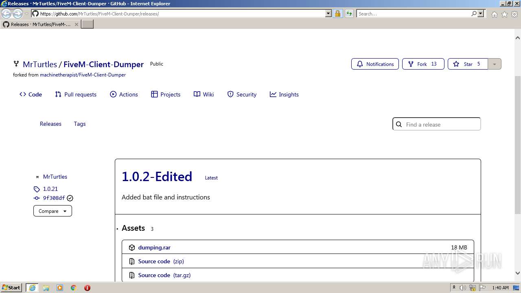
Task: Select the Tags sub-tab
Action: point(80,124)
